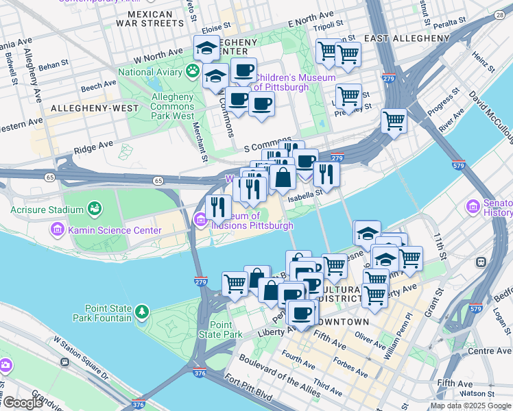Click the coffee cup marker below Children's Museum
The image size is (513, 411).
point(261,105)
